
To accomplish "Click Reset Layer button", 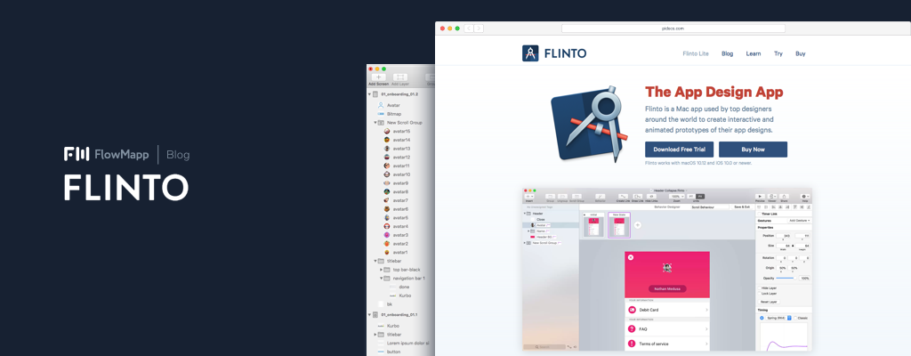I will (x=770, y=302).
